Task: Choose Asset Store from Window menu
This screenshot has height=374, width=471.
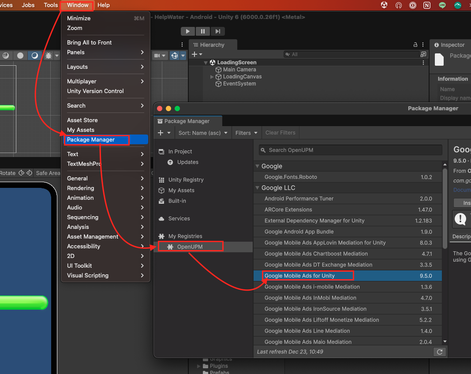Action: coord(106,120)
